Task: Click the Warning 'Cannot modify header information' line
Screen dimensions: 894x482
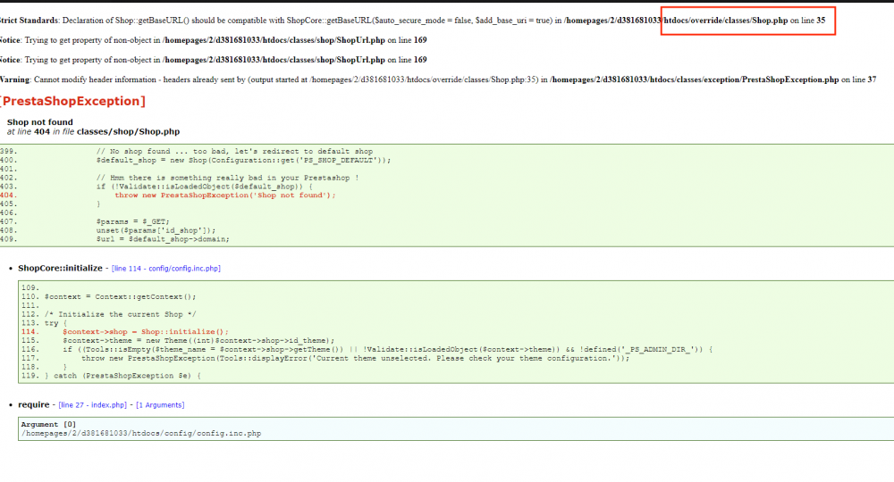Action: click(x=438, y=79)
